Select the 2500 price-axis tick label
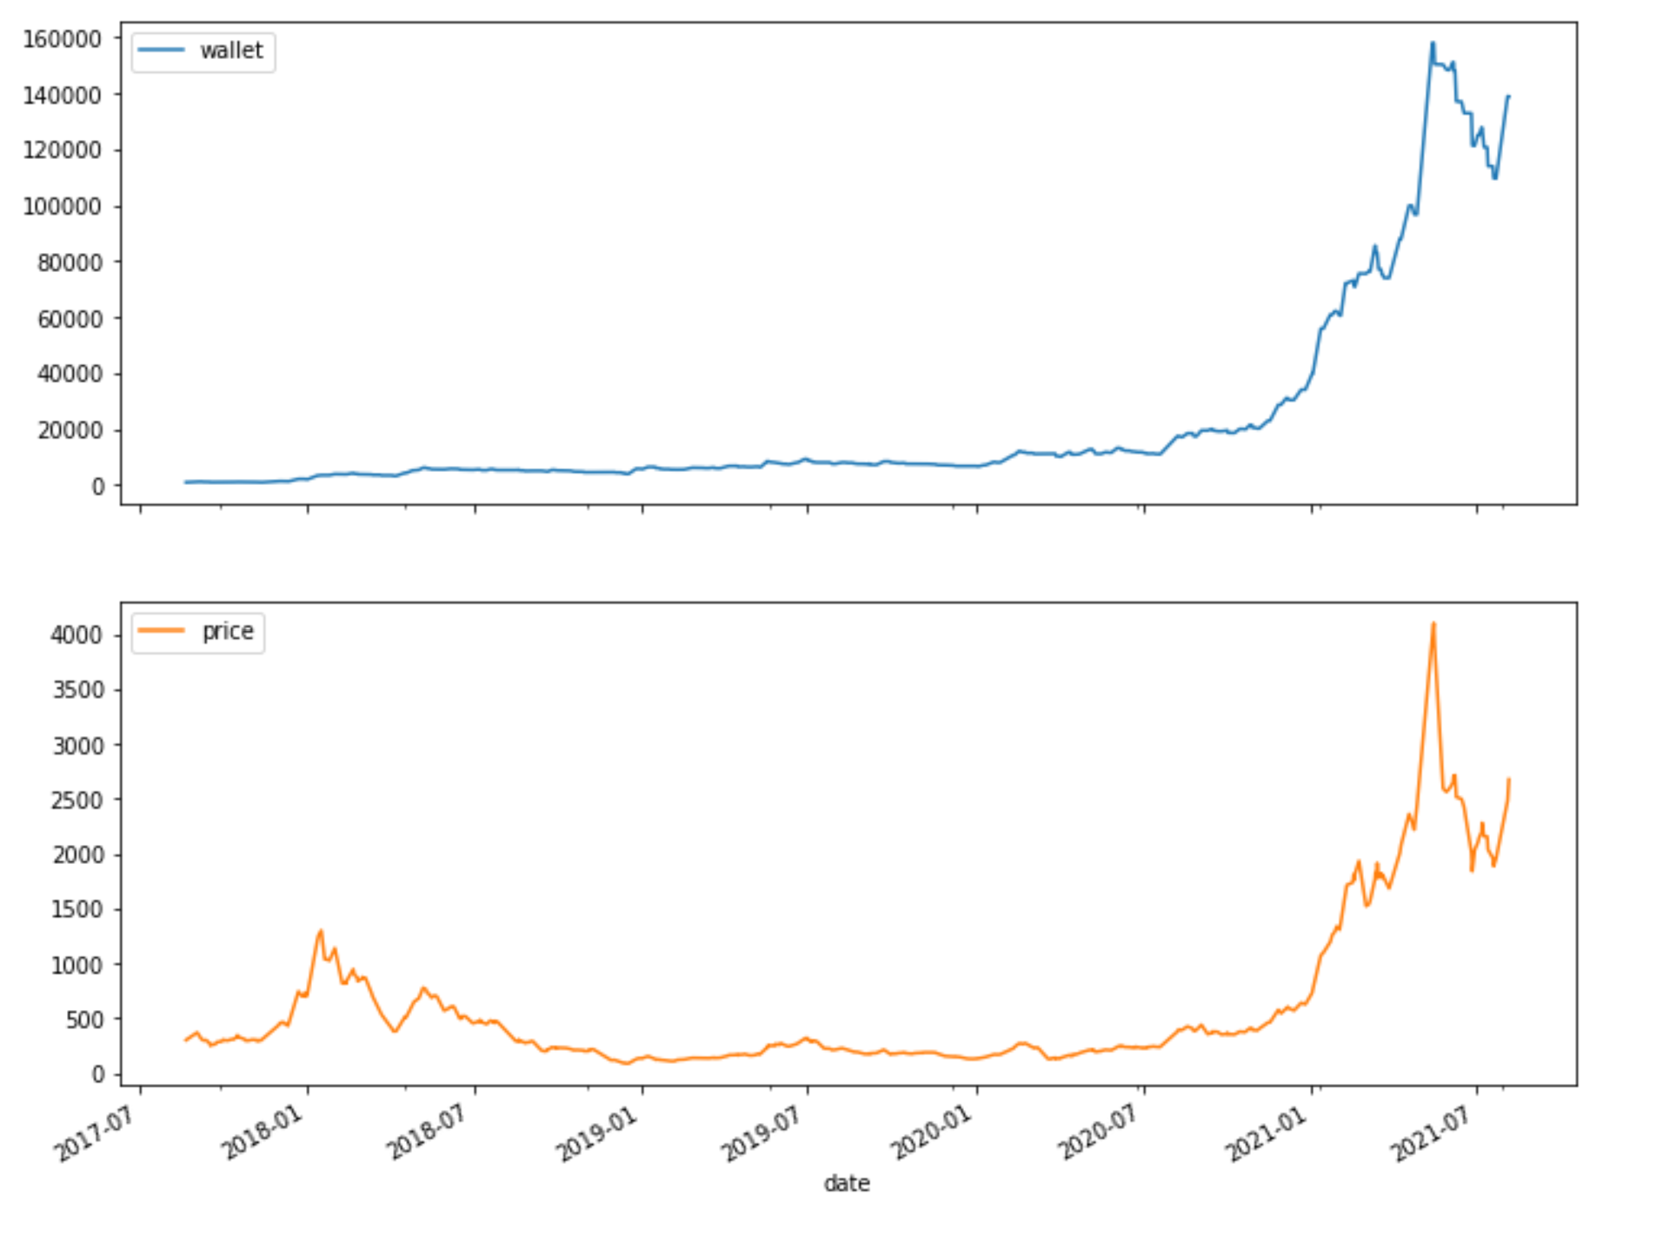The width and height of the screenshot is (1656, 1256). tap(76, 801)
